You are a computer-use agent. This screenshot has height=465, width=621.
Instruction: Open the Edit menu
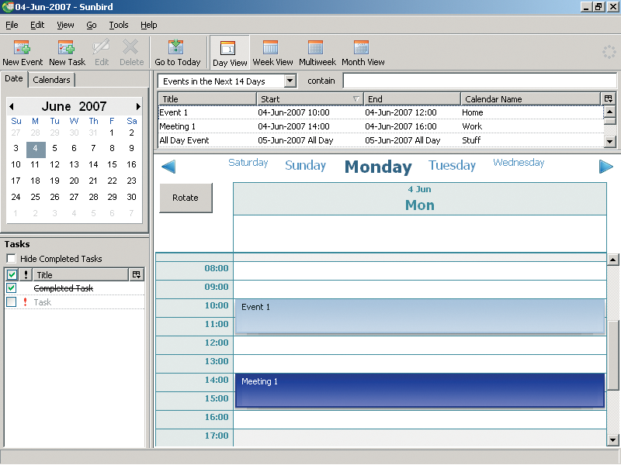[37, 25]
